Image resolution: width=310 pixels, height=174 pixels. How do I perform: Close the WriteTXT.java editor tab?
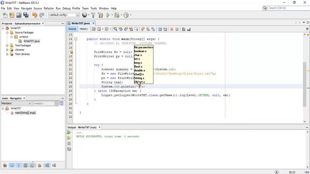pos(93,23)
